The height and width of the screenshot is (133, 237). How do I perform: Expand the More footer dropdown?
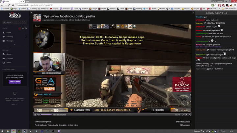coord(14,105)
